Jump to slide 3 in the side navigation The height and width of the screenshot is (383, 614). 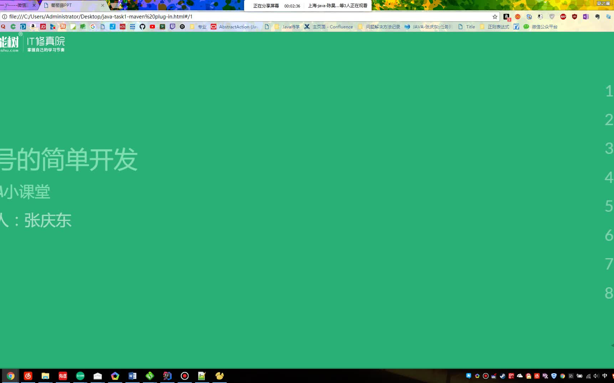coord(609,149)
